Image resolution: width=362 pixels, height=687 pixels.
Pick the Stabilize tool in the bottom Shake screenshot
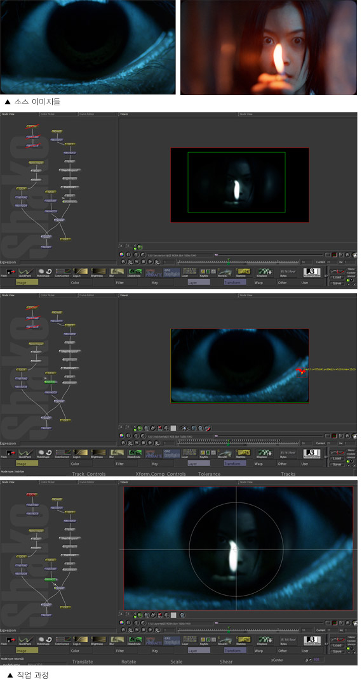[243, 641]
